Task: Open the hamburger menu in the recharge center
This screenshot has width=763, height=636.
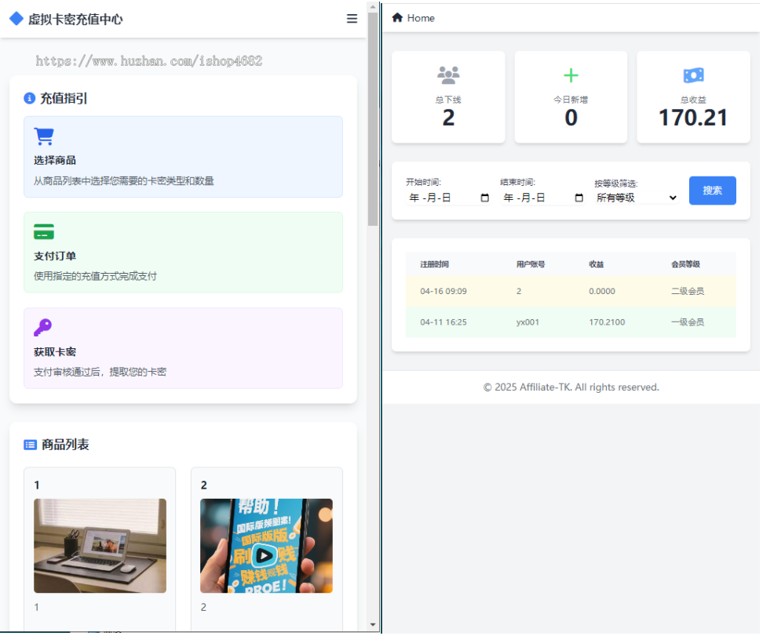Action: [352, 19]
